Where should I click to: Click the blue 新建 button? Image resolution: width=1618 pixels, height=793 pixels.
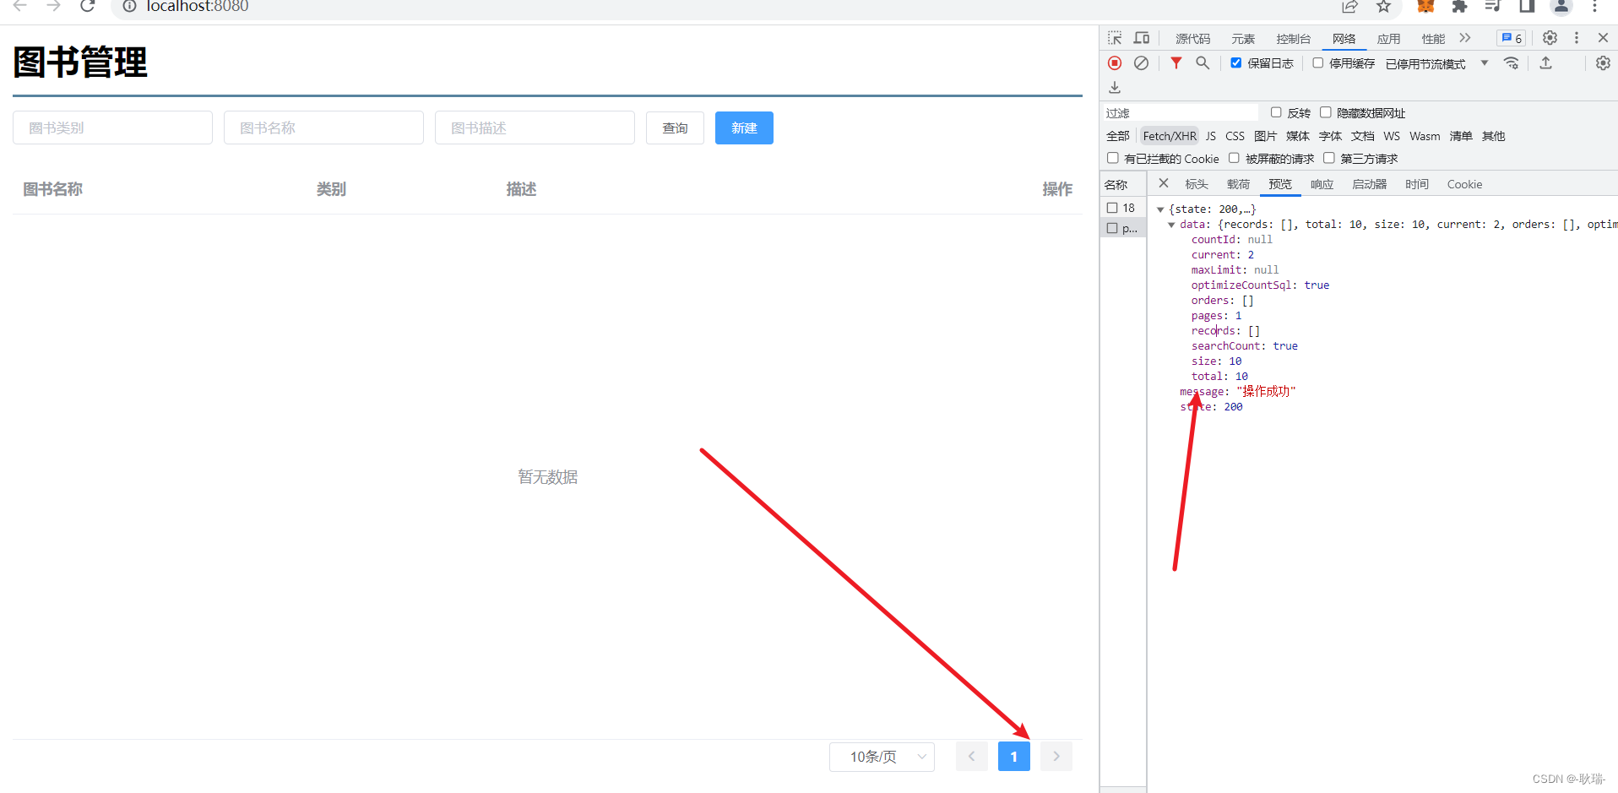point(744,128)
